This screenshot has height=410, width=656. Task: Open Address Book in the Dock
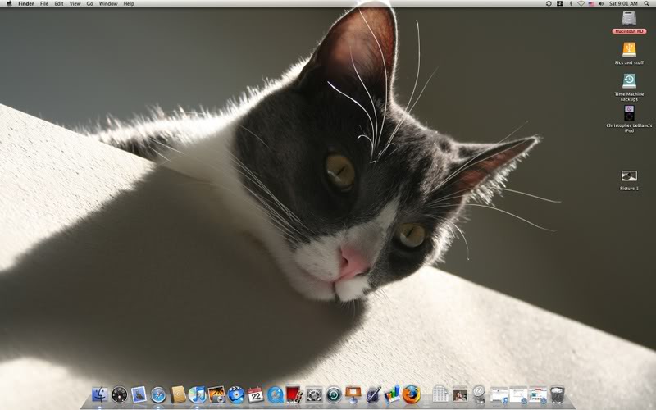pyautogui.click(x=178, y=394)
